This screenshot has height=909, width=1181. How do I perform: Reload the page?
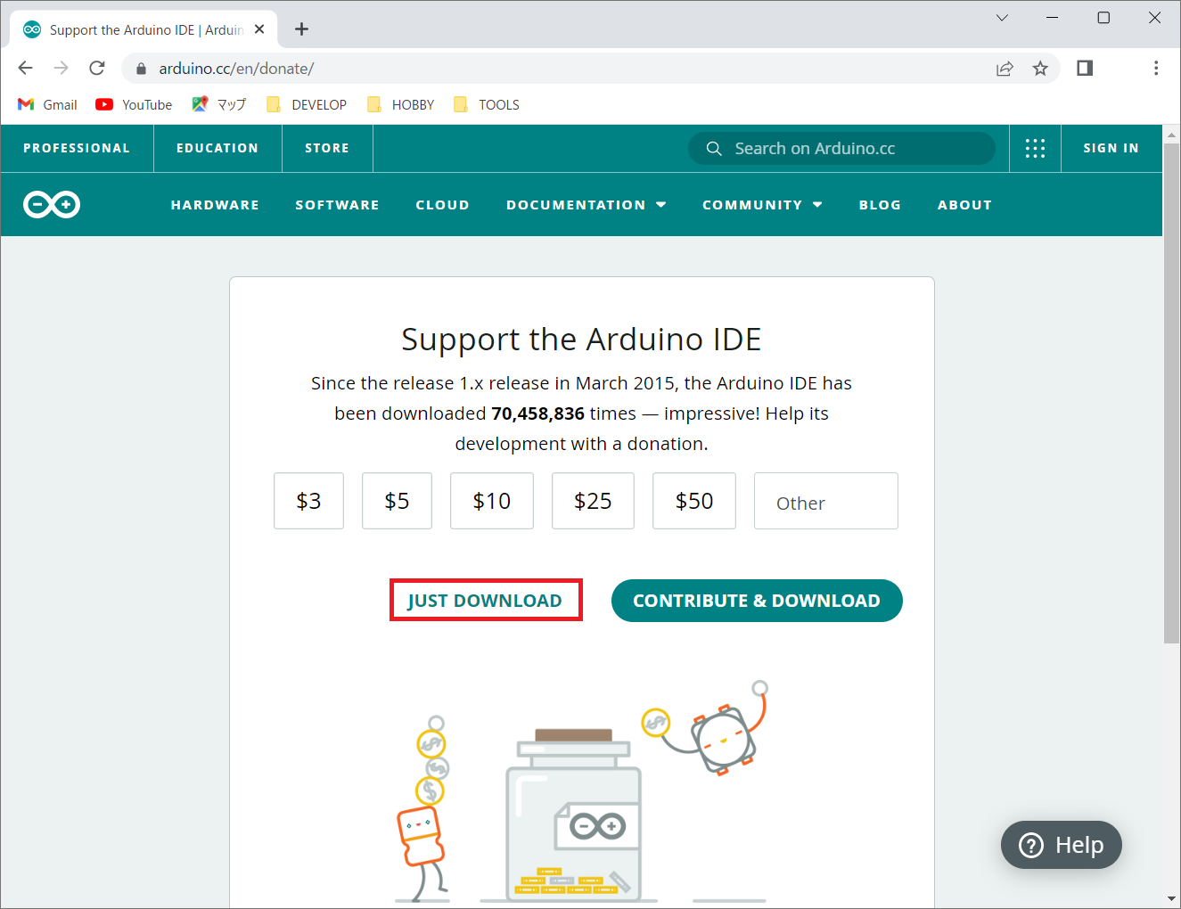click(x=96, y=68)
